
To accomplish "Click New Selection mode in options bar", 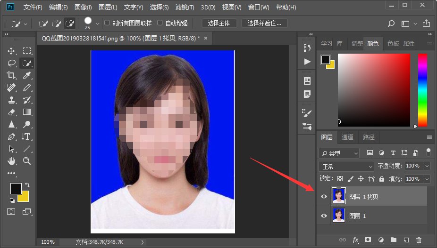I will coord(43,24).
